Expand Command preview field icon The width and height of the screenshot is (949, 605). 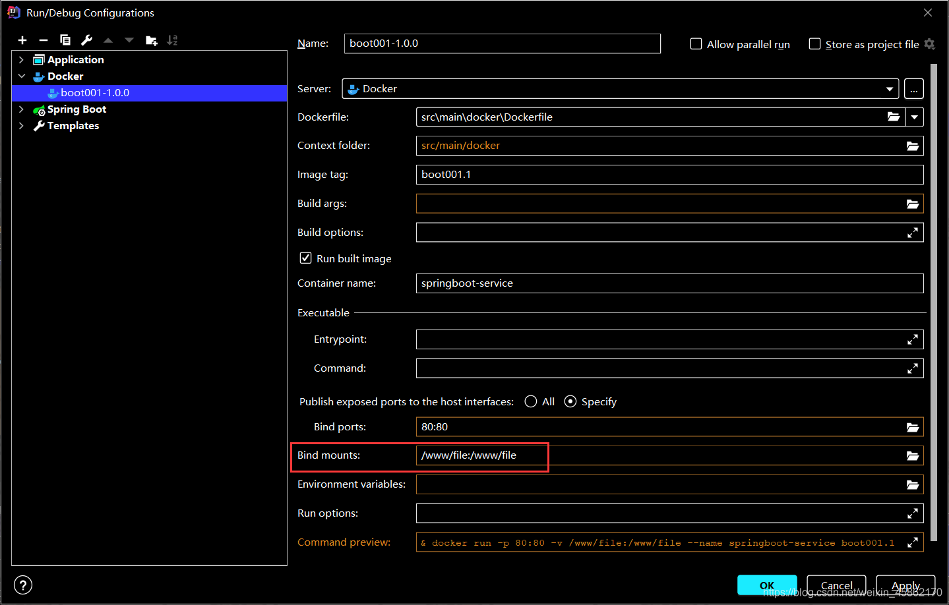click(913, 542)
